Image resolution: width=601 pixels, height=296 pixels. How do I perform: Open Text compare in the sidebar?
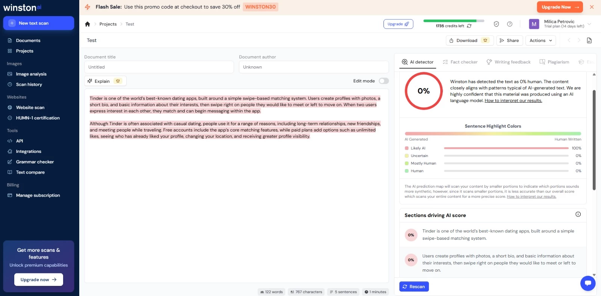30,172
